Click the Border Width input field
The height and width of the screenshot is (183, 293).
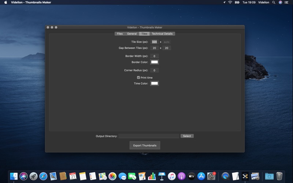pyautogui.click(x=154, y=56)
